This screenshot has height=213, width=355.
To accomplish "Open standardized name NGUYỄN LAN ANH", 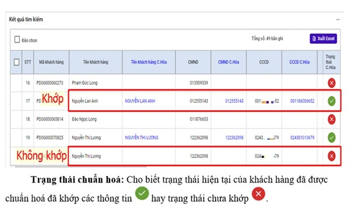I will pos(140,101).
